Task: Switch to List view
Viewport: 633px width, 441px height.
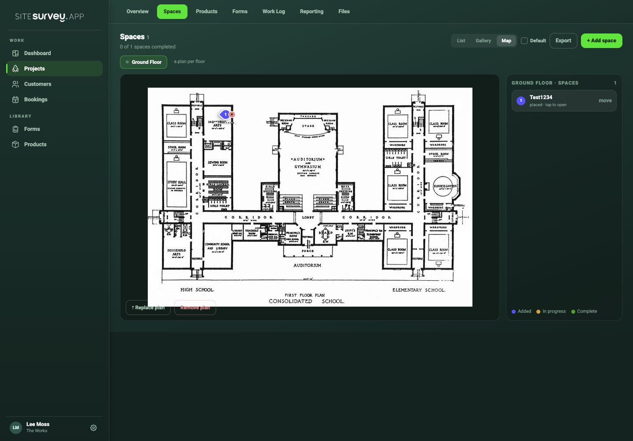Action: (x=461, y=41)
